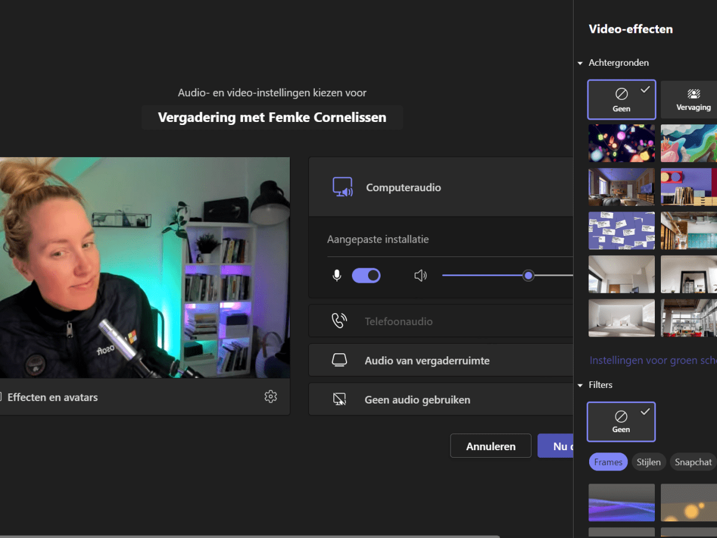Click the Audio van vergaderruimte icon
The width and height of the screenshot is (717, 538).
[x=339, y=360]
